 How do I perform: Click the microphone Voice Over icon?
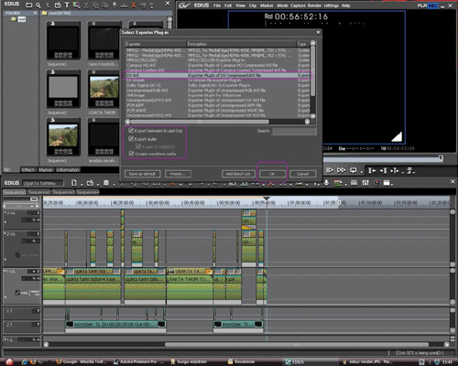(326, 183)
